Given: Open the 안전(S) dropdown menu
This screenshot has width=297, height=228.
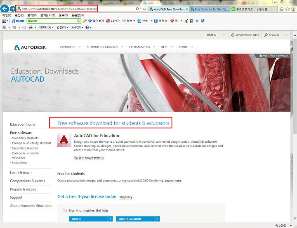Looking at the screenshot, I should (x=62, y=28).
